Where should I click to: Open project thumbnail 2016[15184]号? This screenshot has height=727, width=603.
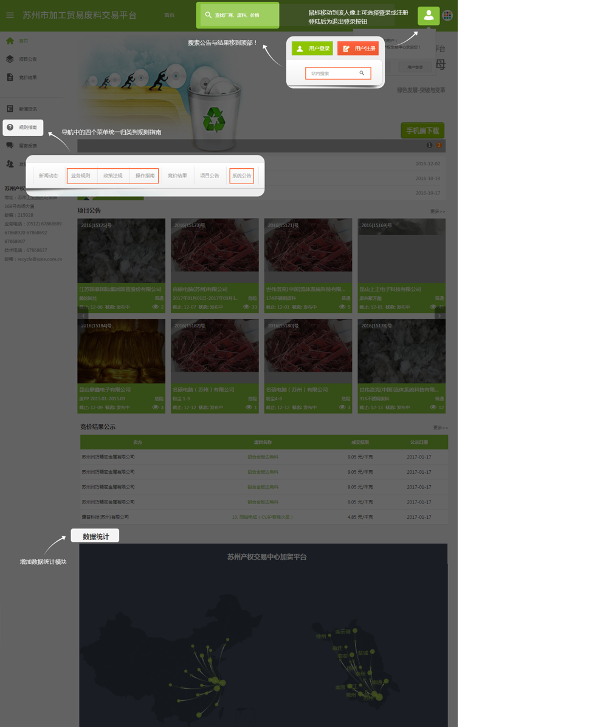(121, 352)
